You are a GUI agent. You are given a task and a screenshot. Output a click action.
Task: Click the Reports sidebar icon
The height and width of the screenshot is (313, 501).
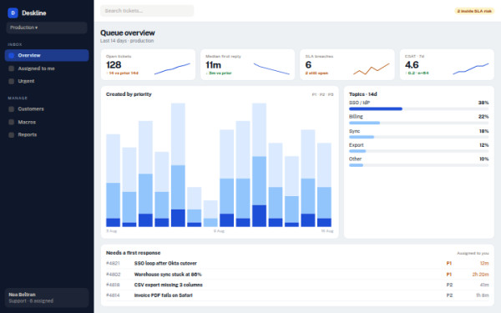point(11,134)
